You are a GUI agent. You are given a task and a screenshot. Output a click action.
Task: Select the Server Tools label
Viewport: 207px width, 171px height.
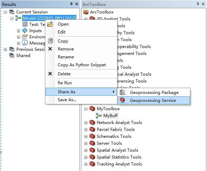coord(109,143)
